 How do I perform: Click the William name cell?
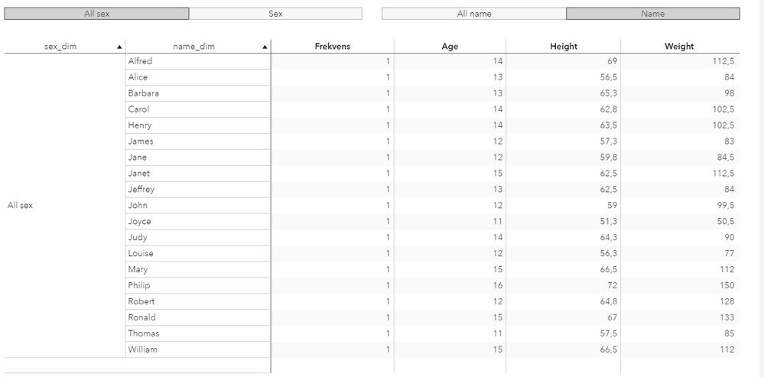(x=143, y=349)
